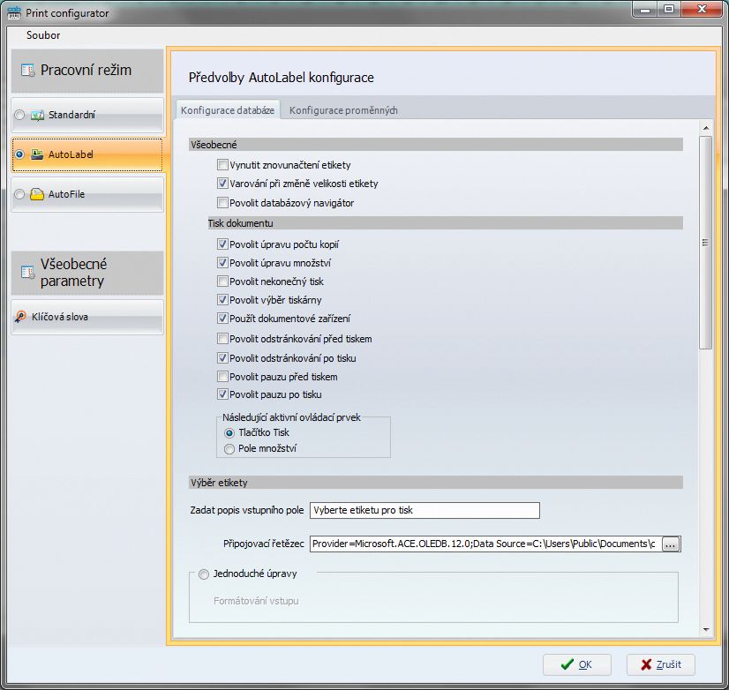Click Následující aktivní ovládací prvek group label
Viewport: 729px width, 690px height.
(x=291, y=417)
